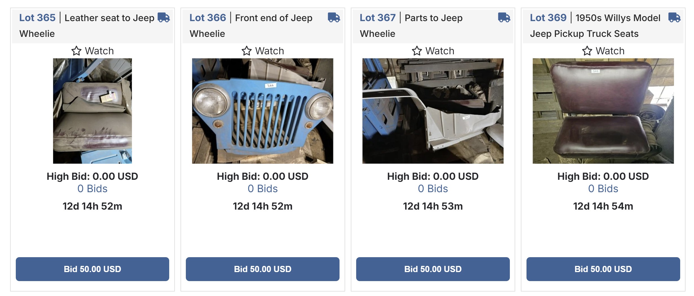
Task: View the leather seat photo thumbnail
Action: (92, 111)
